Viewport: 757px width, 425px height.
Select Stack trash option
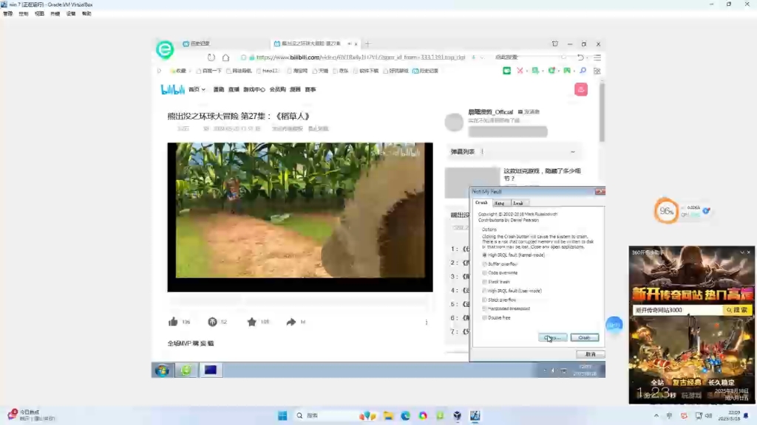click(496, 282)
